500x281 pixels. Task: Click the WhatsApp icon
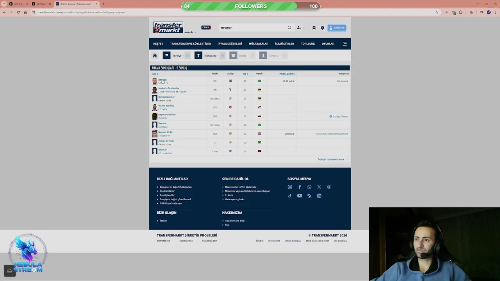(309, 187)
